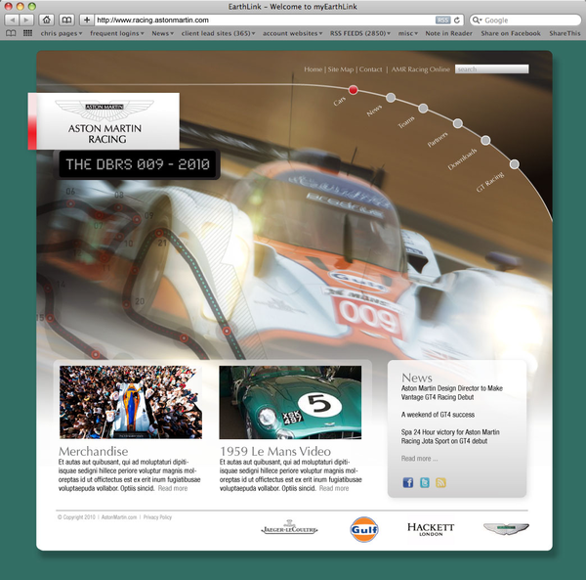
Task: Click the 1959 Le Mans Video heading
Action: point(275,451)
